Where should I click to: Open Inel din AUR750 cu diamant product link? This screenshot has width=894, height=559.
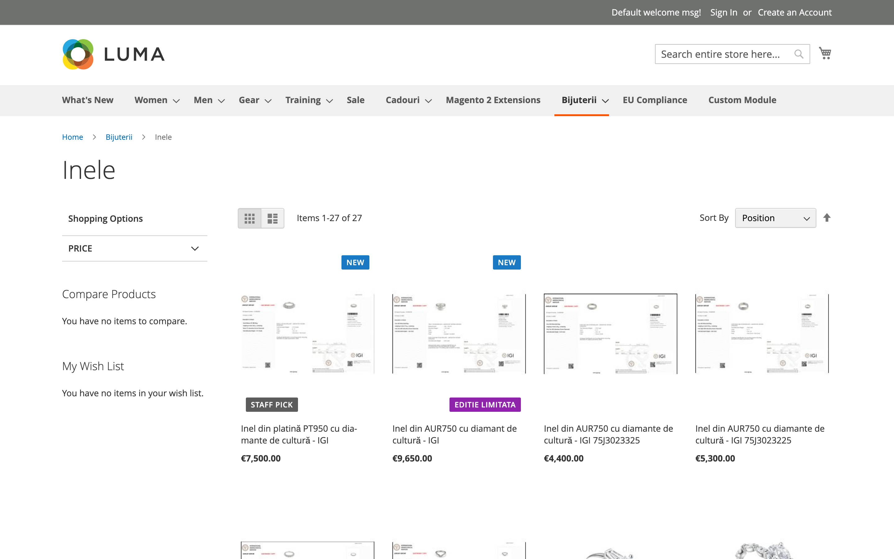point(454,434)
